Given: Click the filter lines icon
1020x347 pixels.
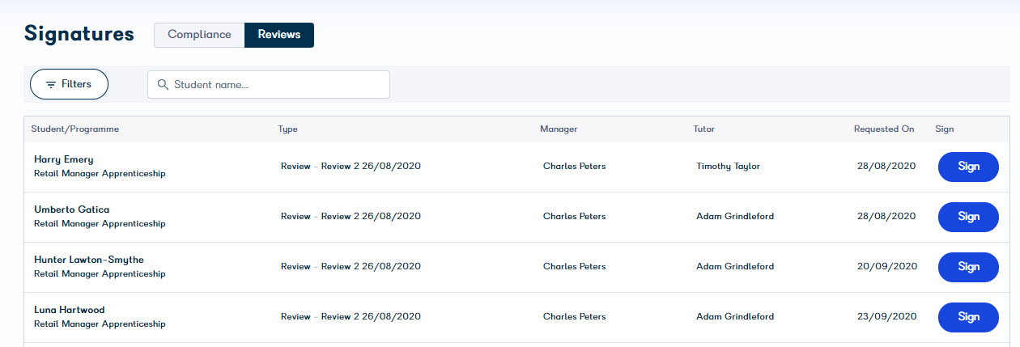Looking at the screenshot, I should (51, 85).
